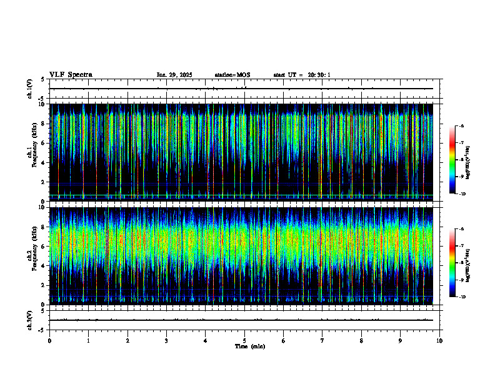The image size is (495, 382).
Task: Click the "station=MOS" header label
Action: click(232, 75)
